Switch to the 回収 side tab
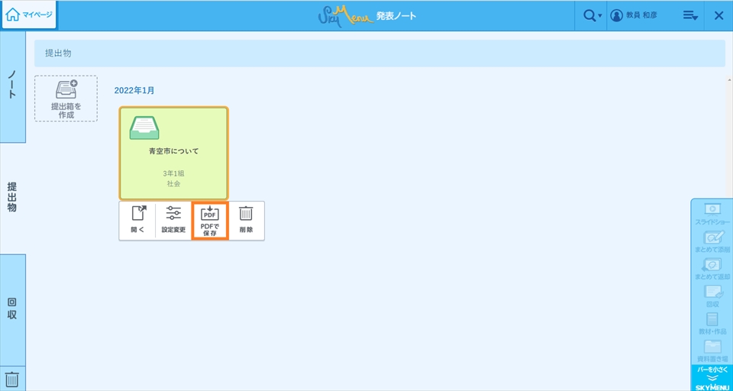The height and width of the screenshot is (391, 733). [x=12, y=308]
